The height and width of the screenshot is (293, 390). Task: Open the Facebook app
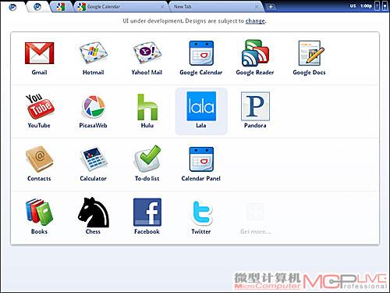click(147, 213)
